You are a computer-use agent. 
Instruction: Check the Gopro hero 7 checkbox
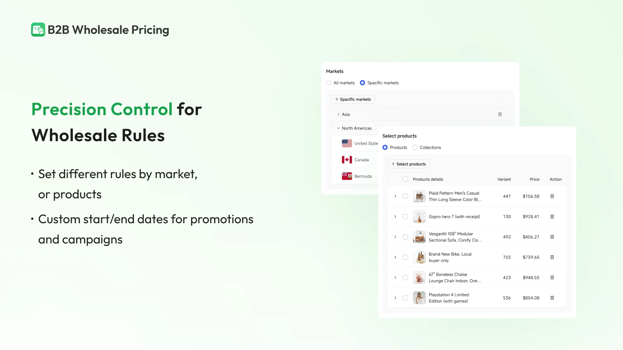[405, 217]
